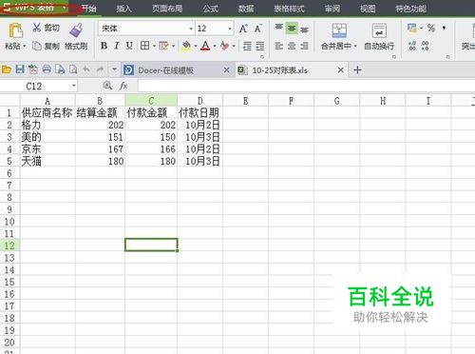475x354 pixels.
Task: Click the export to PDF icon
Action: coord(33,69)
